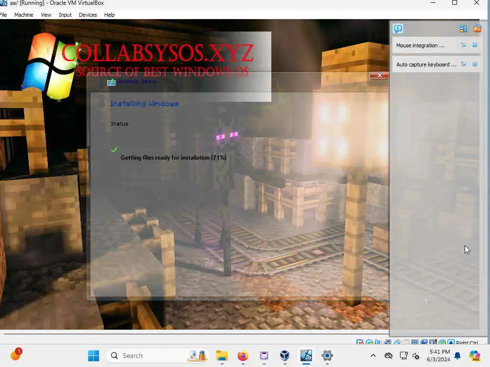Click first small icon on Auto capture keyboard notification
This screenshot has height=367, width=490.
point(463,64)
